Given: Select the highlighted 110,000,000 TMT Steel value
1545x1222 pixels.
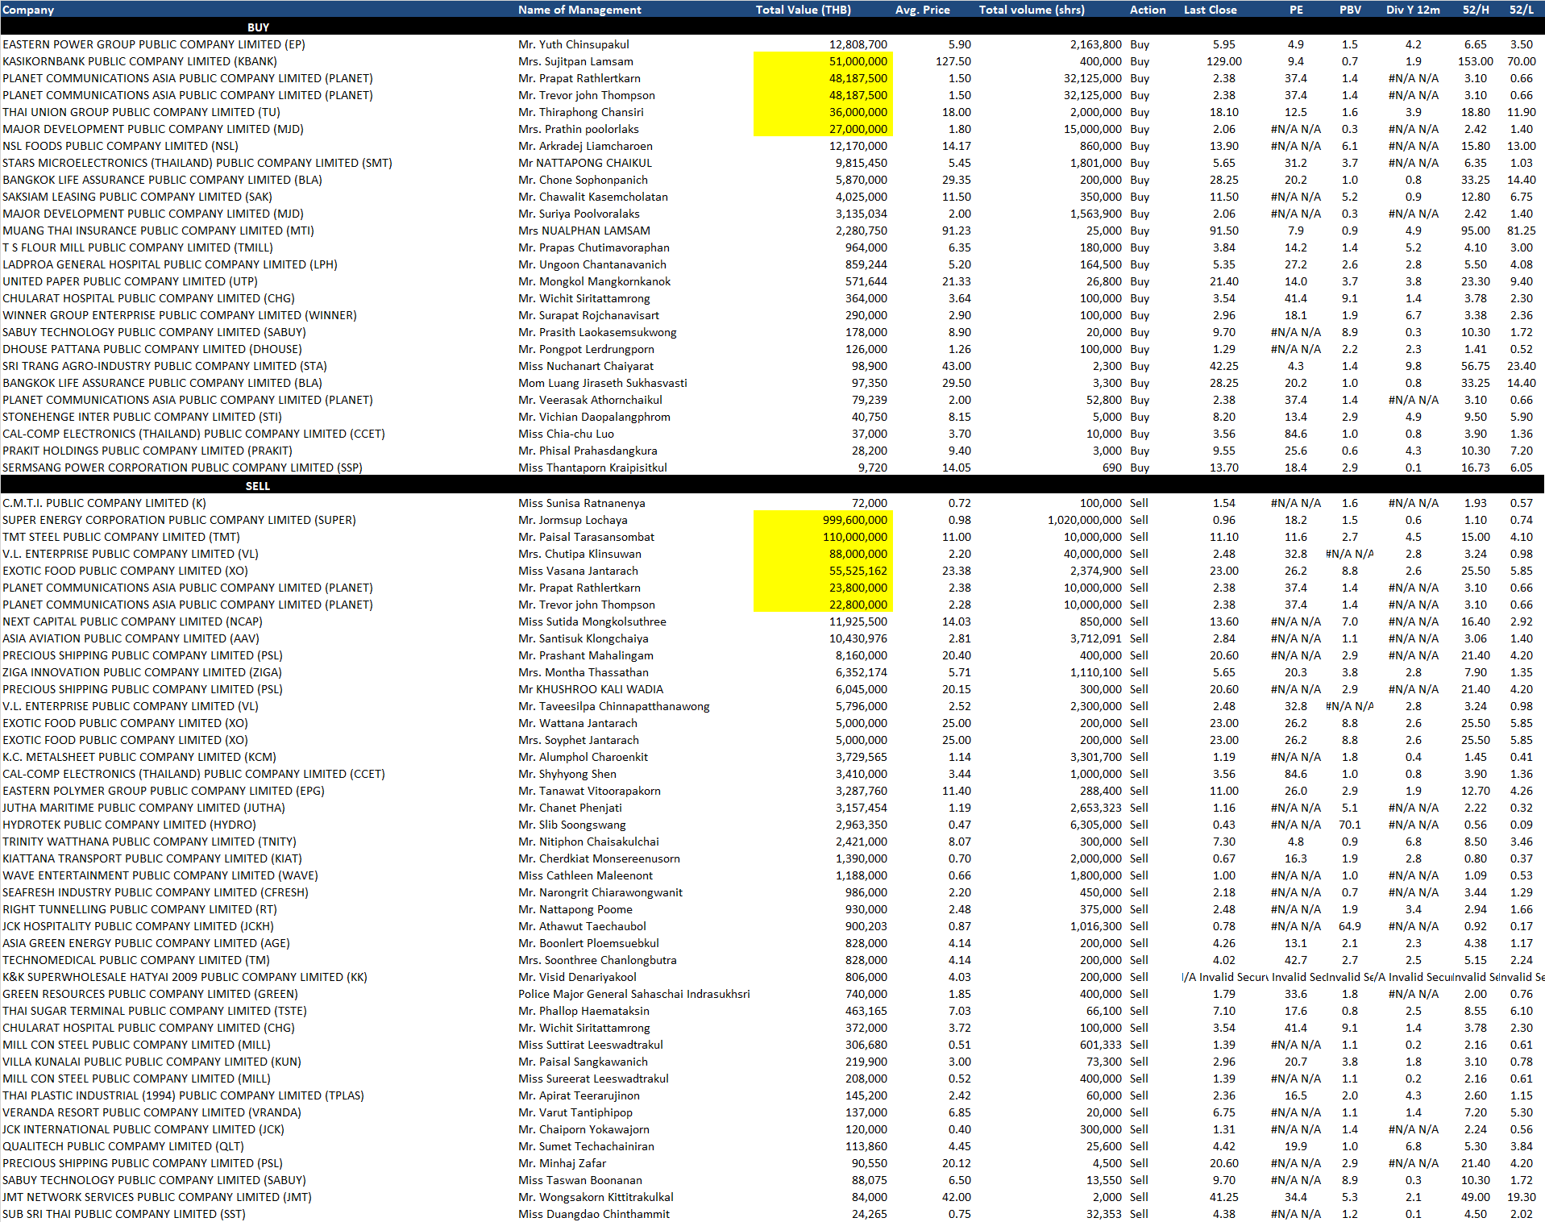Looking at the screenshot, I should pyautogui.click(x=854, y=537).
